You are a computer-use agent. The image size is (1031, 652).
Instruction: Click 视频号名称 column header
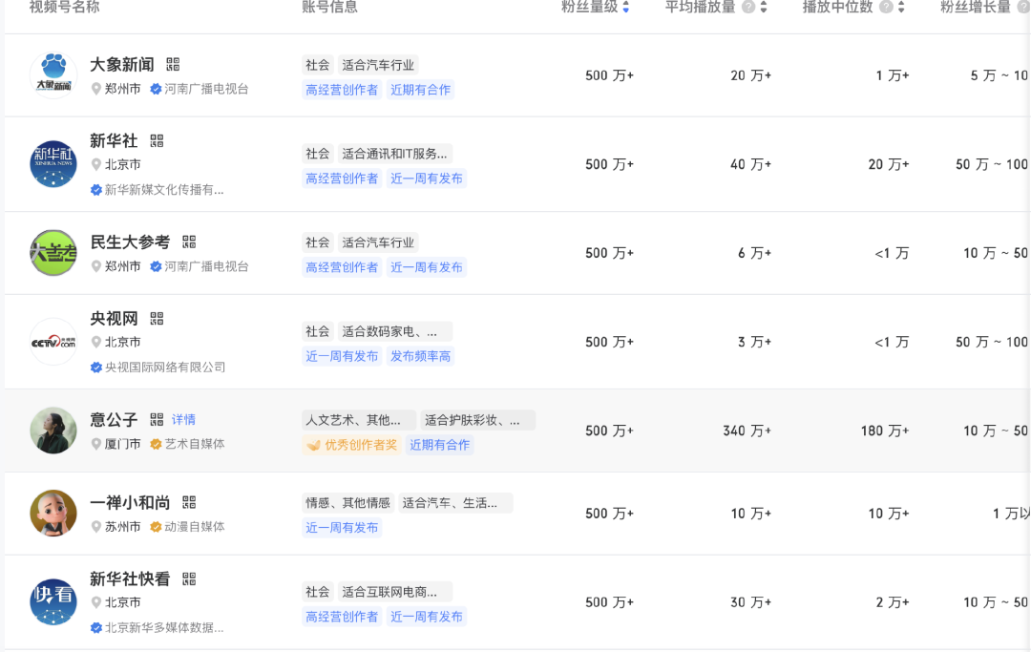tap(65, 8)
